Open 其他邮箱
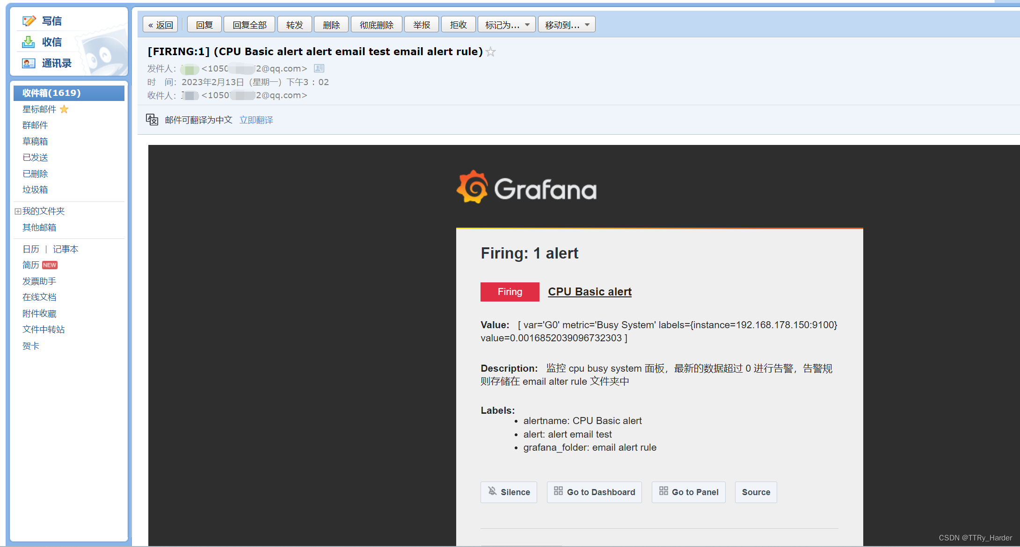Image resolution: width=1020 pixels, height=547 pixels. [39, 227]
